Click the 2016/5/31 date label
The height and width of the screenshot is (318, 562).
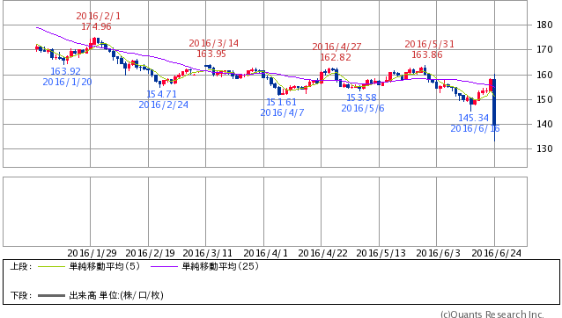429,44
